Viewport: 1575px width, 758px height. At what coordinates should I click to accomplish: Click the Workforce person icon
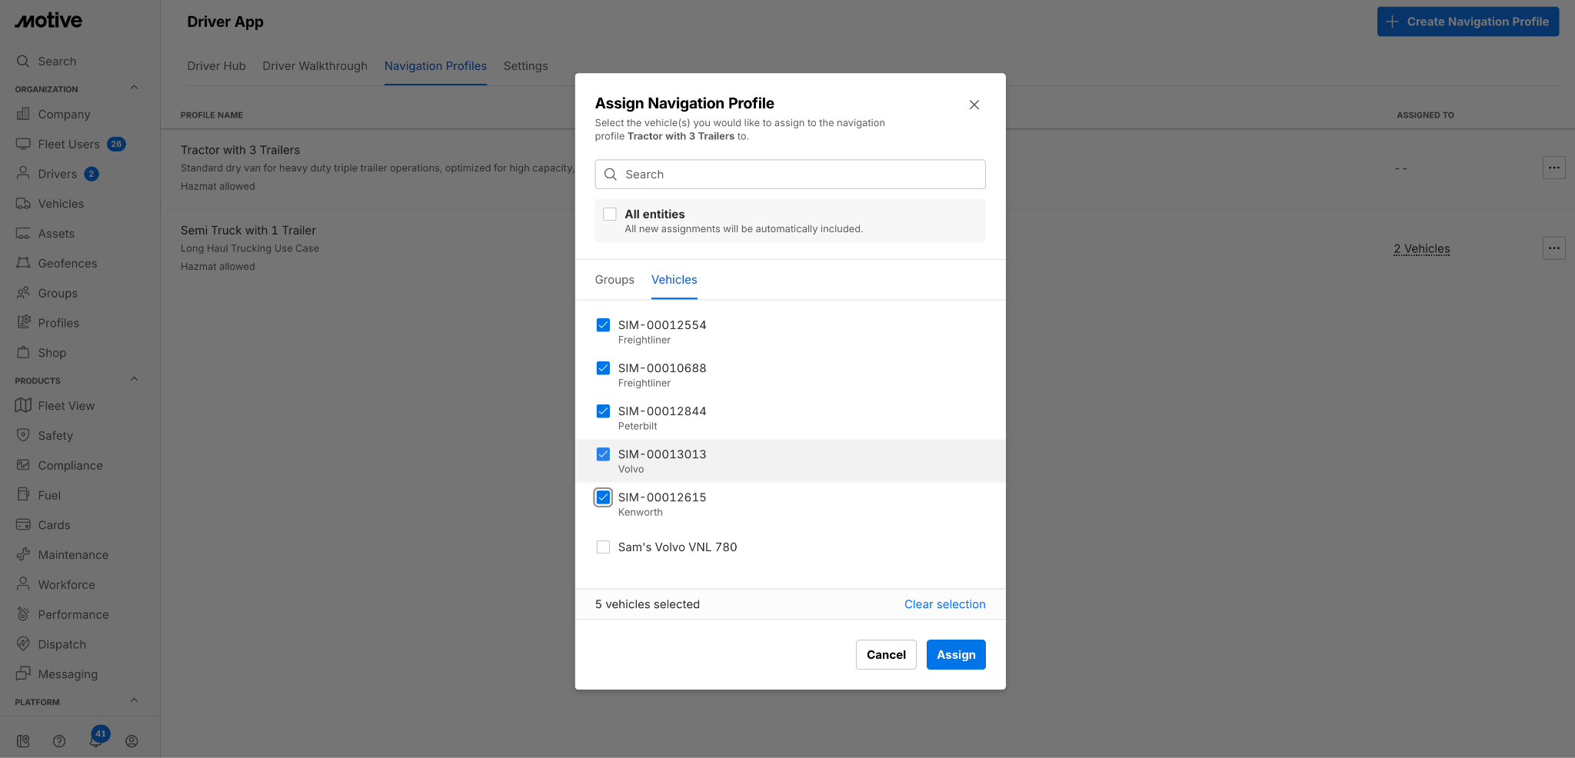[23, 585]
